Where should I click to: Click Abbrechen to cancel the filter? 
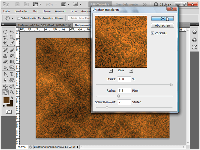click(162, 25)
